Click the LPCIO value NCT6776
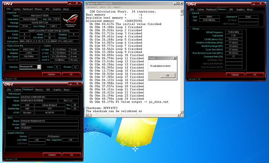The image size is (269, 163). 50,113
